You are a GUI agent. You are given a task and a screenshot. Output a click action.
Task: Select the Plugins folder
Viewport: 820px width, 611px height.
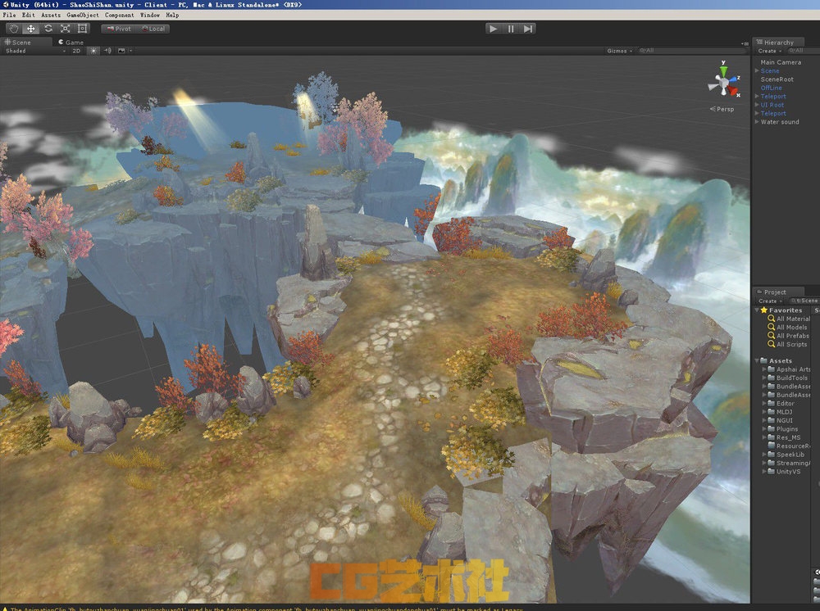(782, 428)
